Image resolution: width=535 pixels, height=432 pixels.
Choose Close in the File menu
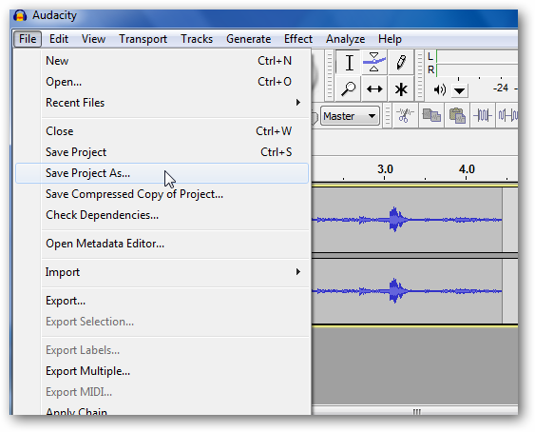pyautogui.click(x=162, y=131)
